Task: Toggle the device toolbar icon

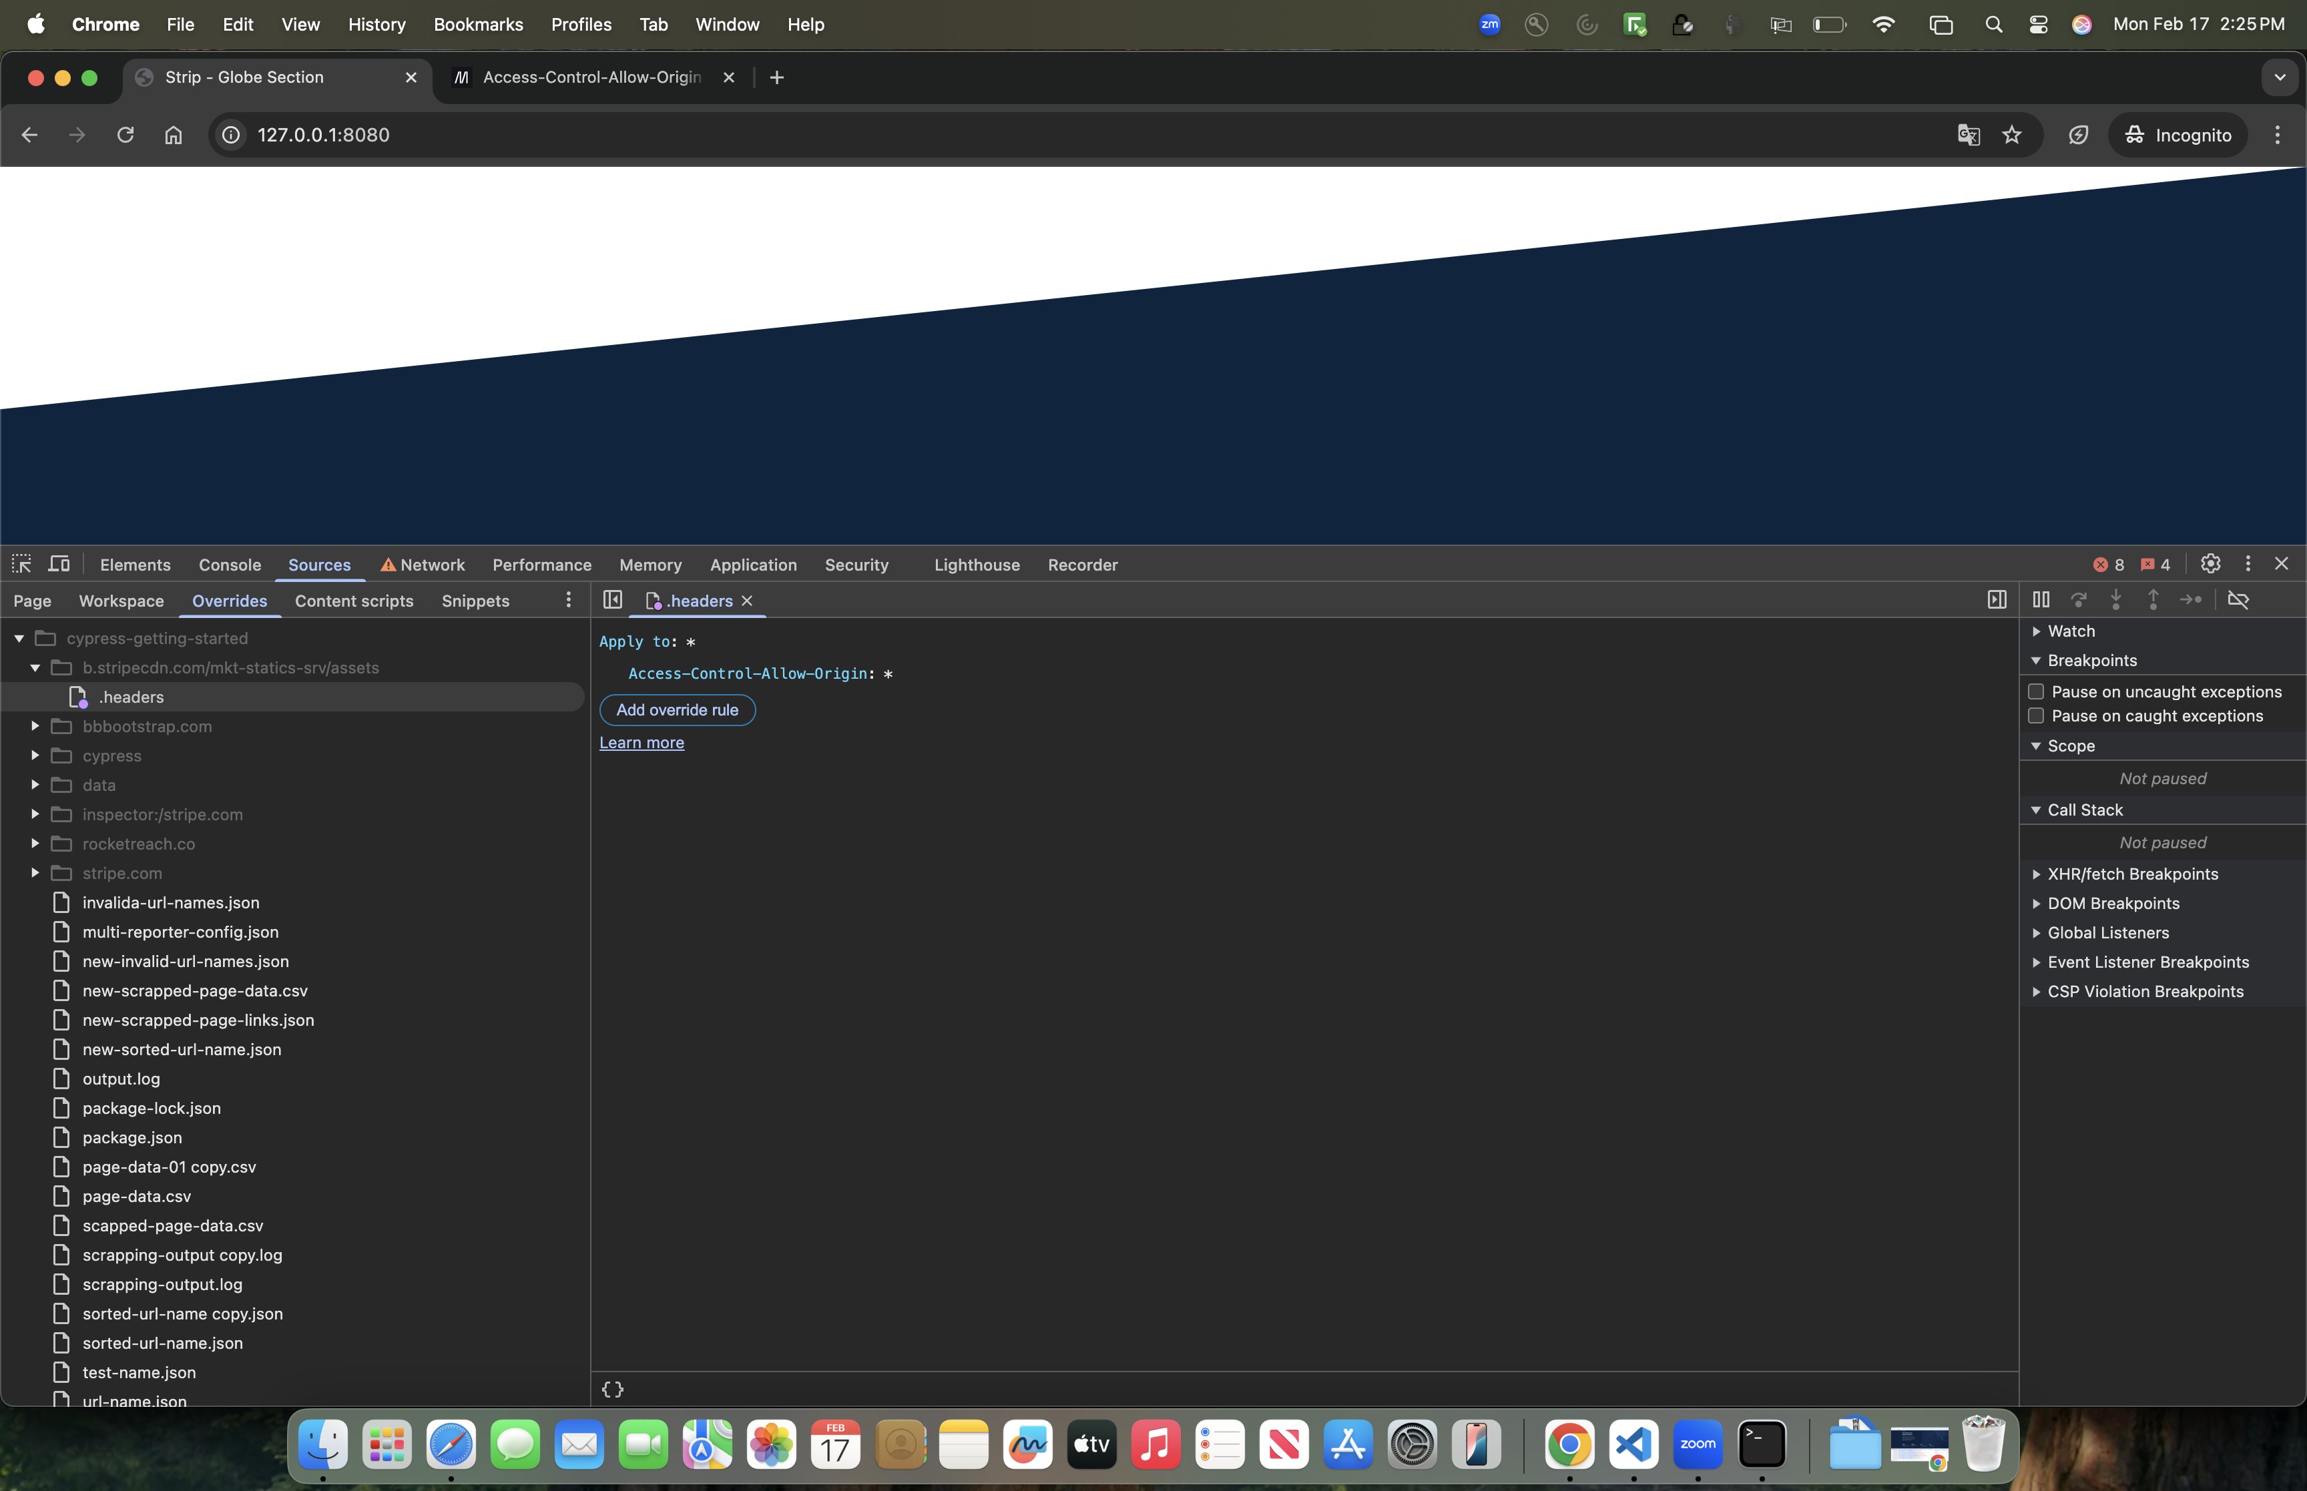Action: pos(59,565)
